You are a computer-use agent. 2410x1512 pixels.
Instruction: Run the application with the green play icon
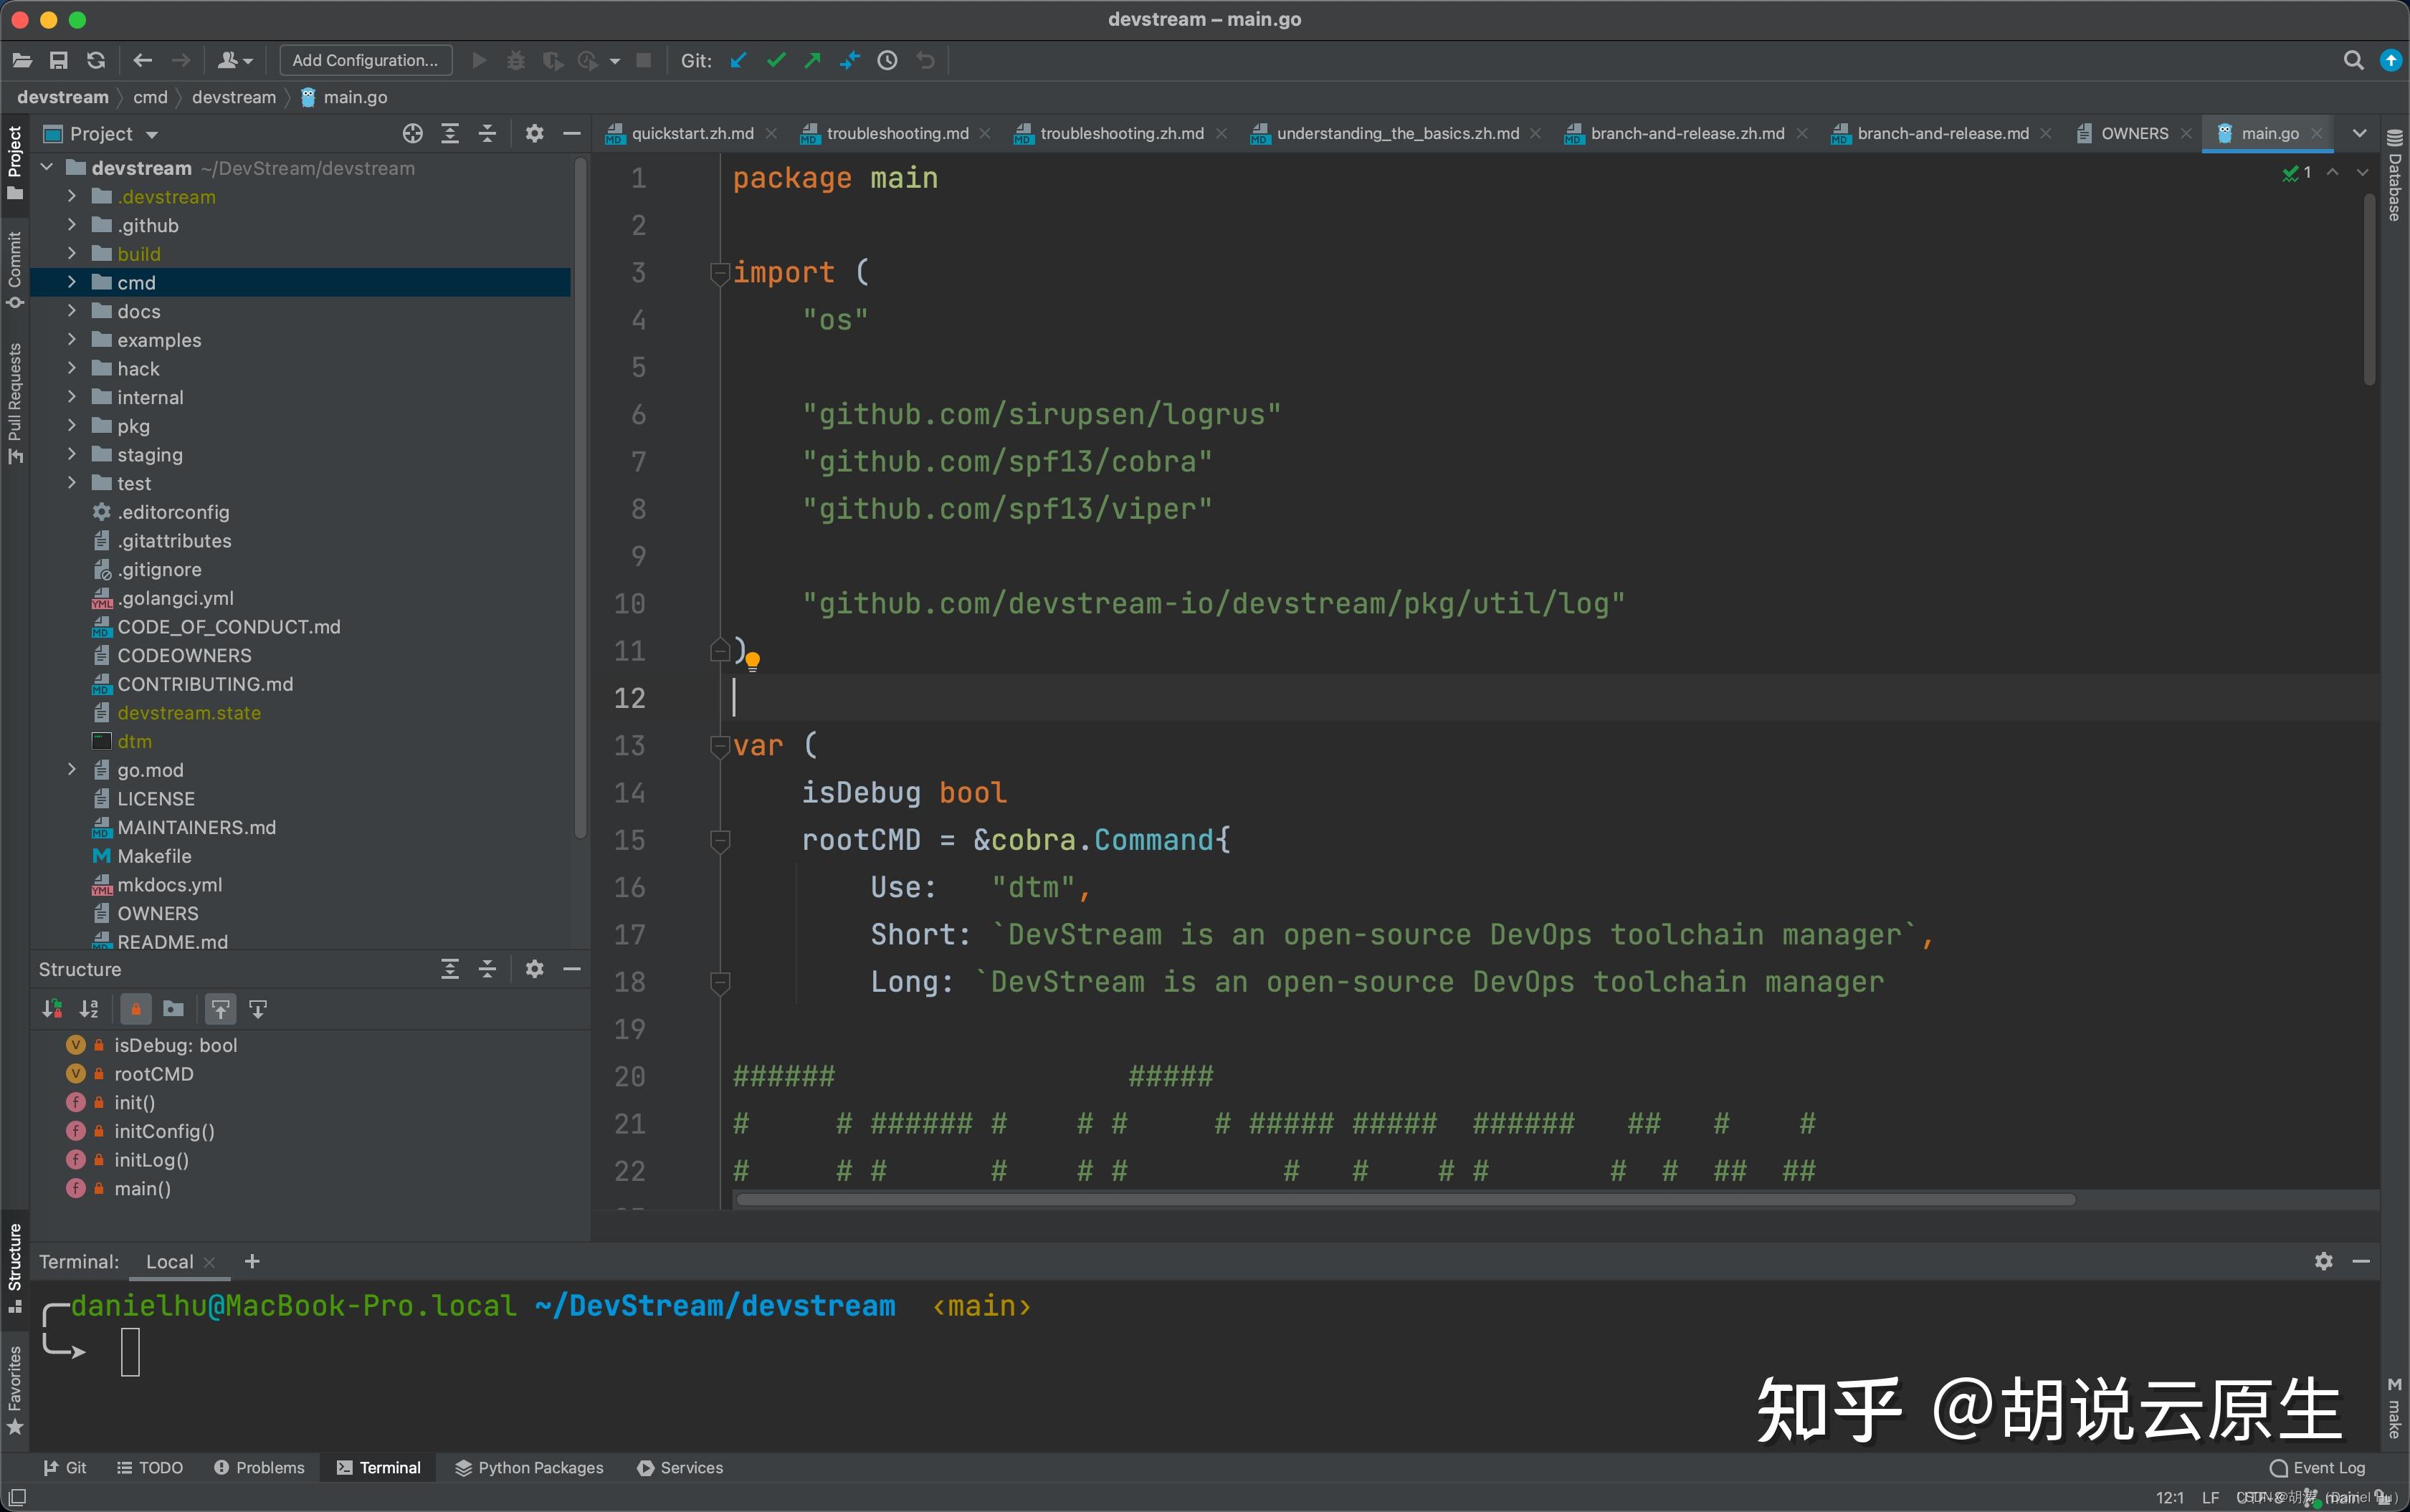(x=479, y=60)
